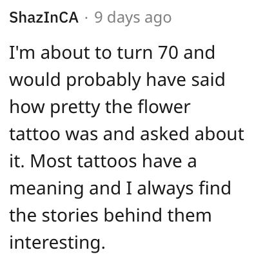The height and width of the screenshot is (270, 254).
Task: Click the word 'asked' in the comment
Action: tap(165, 134)
